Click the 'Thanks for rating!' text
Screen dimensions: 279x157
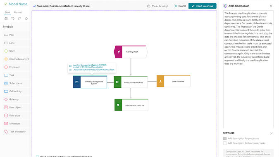tap(160, 6)
